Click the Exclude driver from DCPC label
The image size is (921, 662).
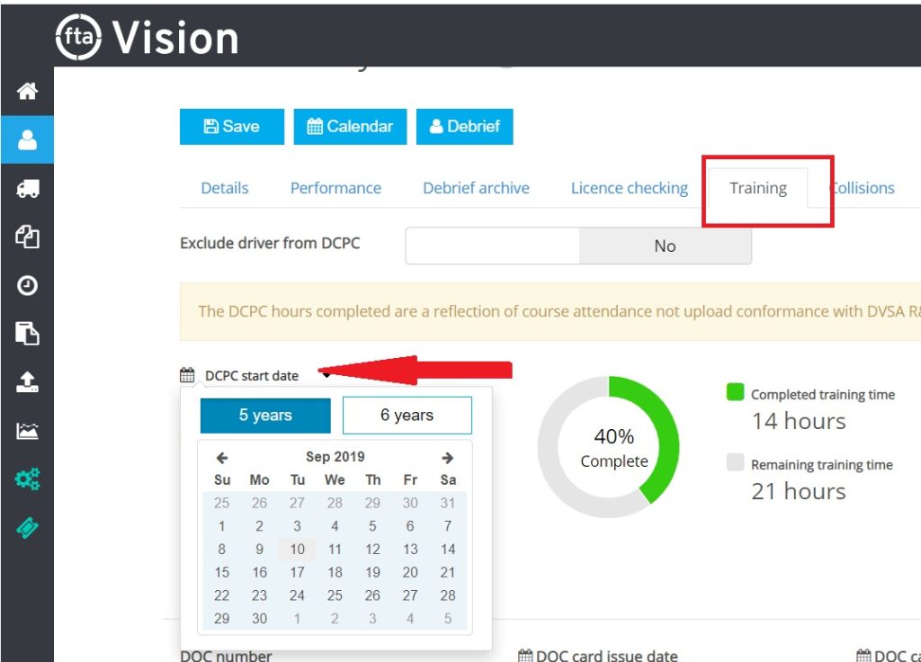(x=270, y=243)
